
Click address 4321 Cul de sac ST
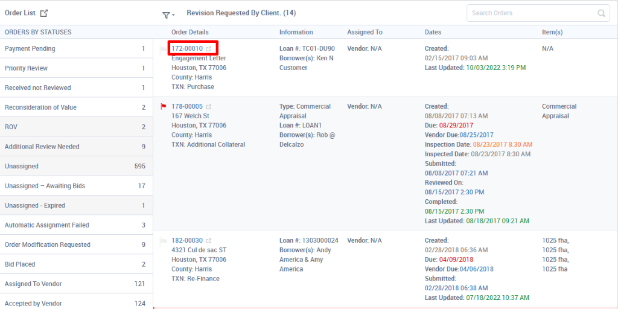point(199,250)
